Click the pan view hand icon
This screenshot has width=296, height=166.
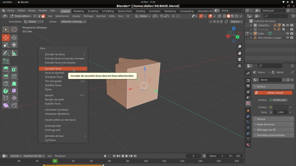point(239,53)
